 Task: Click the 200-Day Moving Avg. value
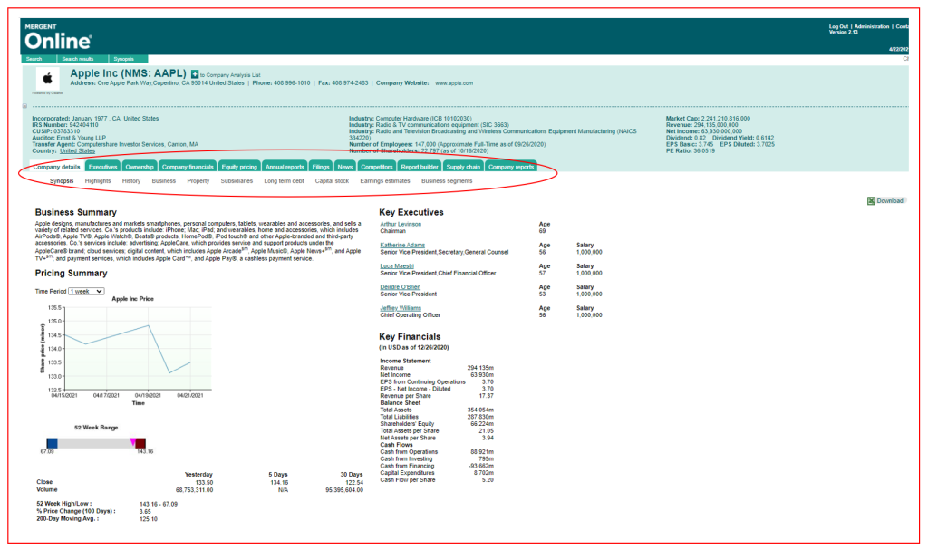(x=149, y=519)
